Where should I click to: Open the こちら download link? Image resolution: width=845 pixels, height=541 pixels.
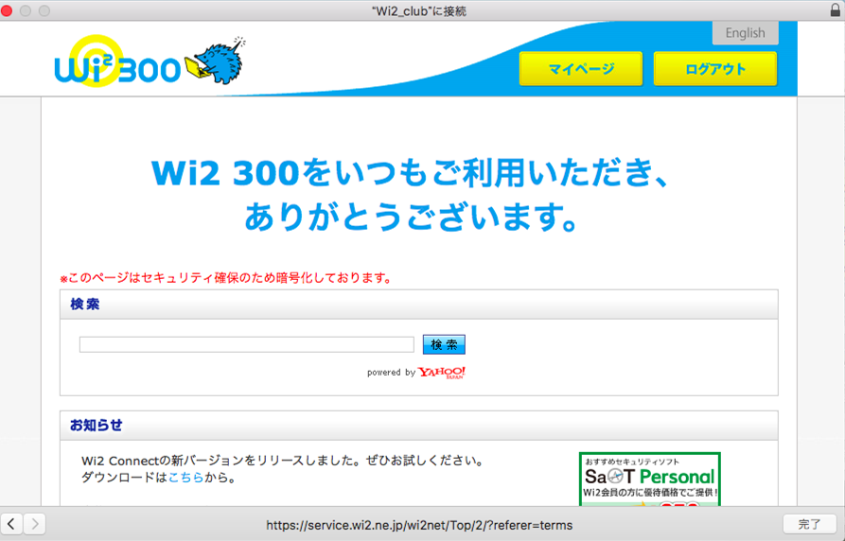pyautogui.click(x=185, y=478)
